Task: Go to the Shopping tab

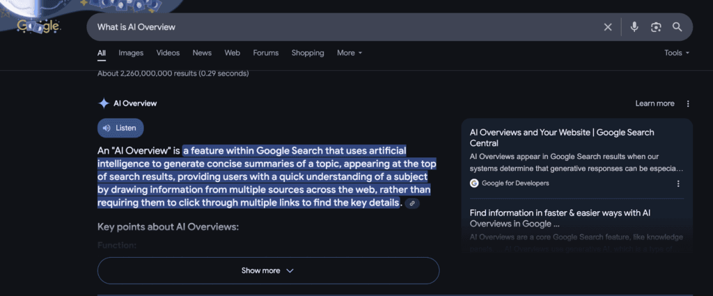Action: point(308,53)
